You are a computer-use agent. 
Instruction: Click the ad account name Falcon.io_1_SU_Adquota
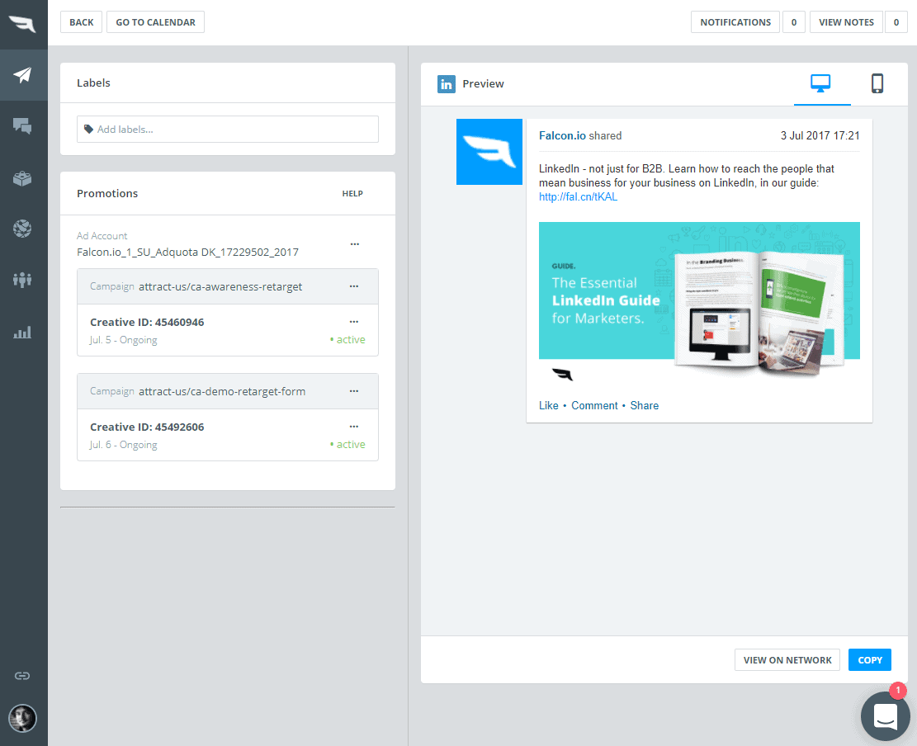187,252
